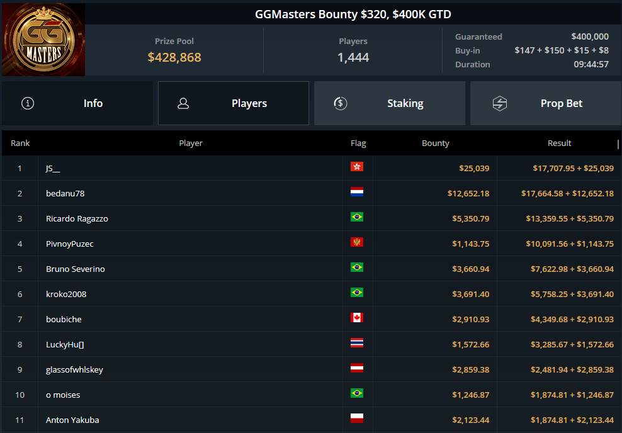This screenshot has height=433, width=622.
Task: Click the duration 09:44:57 value
Action: (591, 64)
